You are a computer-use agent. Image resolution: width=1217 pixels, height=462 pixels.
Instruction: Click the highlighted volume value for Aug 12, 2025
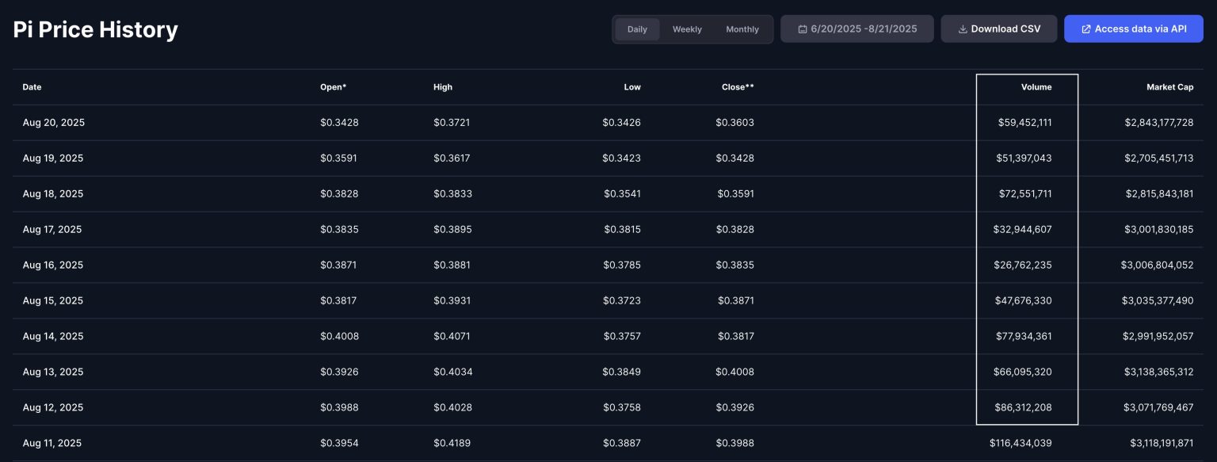[x=1024, y=407]
